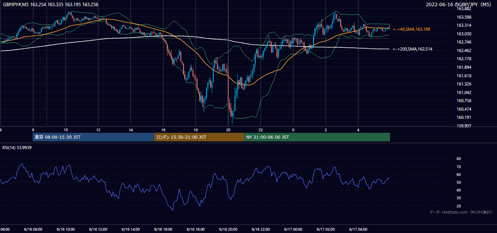The width and height of the screenshot is (497, 233).
Task: Click price axis value 163.314
Action: (x=464, y=25)
